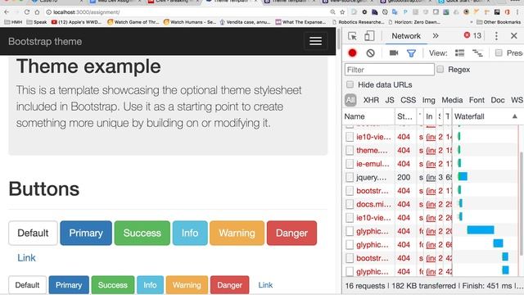The image size is (524, 295).
Task: Click the large Danger button
Action: tap(291, 233)
